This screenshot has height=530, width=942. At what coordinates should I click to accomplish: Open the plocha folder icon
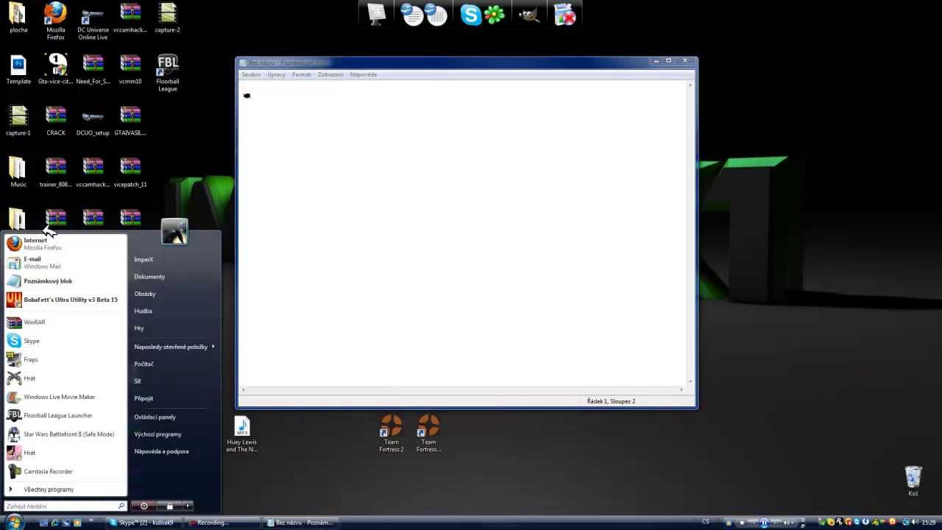(18, 18)
